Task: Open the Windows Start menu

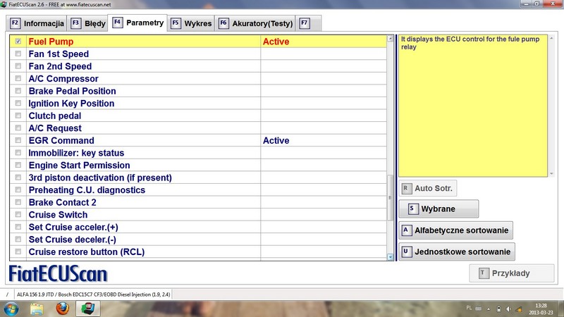Action: pyautogui.click(x=11, y=309)
